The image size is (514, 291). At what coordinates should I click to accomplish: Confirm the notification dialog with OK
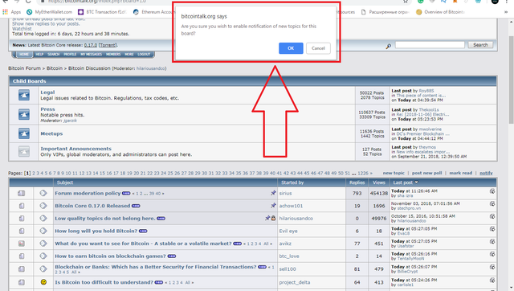[291, 48]
